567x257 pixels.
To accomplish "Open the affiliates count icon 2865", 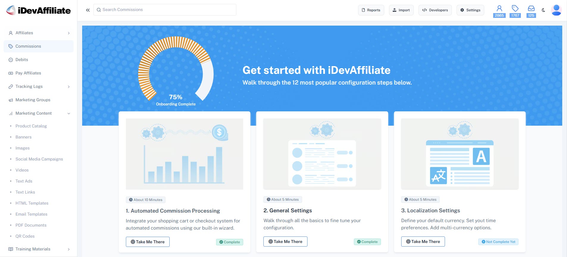I will pos(499,11).
